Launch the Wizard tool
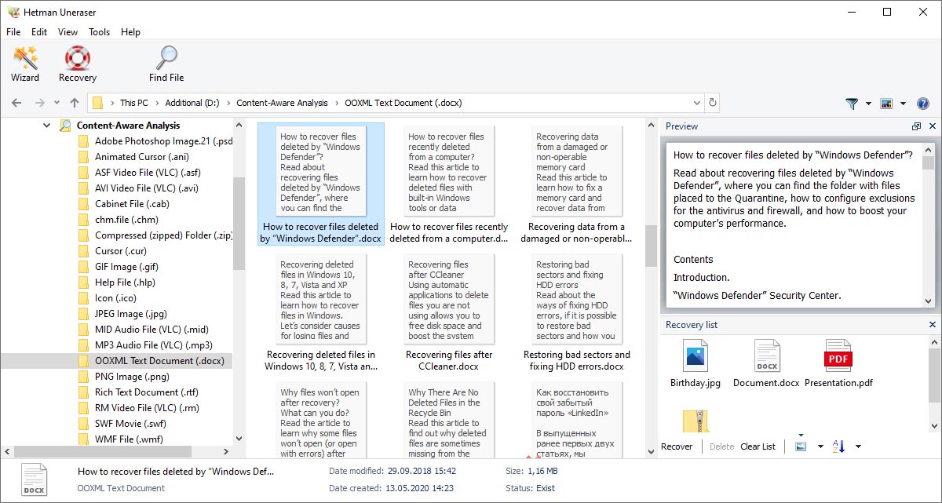This screenshot has height=503, width=942. click(25, 64)
